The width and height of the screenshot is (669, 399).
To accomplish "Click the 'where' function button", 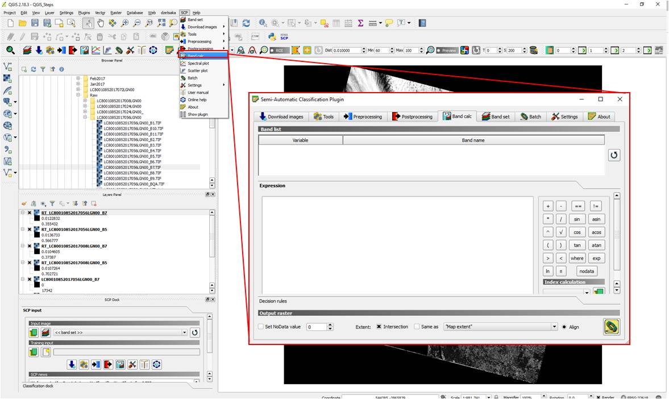I will coord(577,258).
